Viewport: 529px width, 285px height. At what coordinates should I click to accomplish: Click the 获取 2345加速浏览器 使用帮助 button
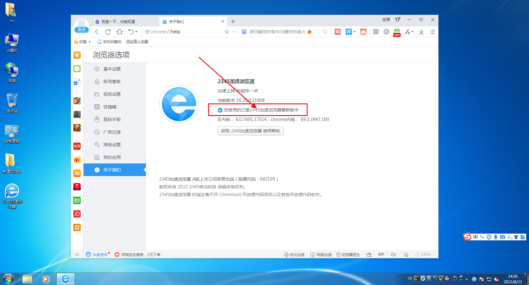coord(251,131)
